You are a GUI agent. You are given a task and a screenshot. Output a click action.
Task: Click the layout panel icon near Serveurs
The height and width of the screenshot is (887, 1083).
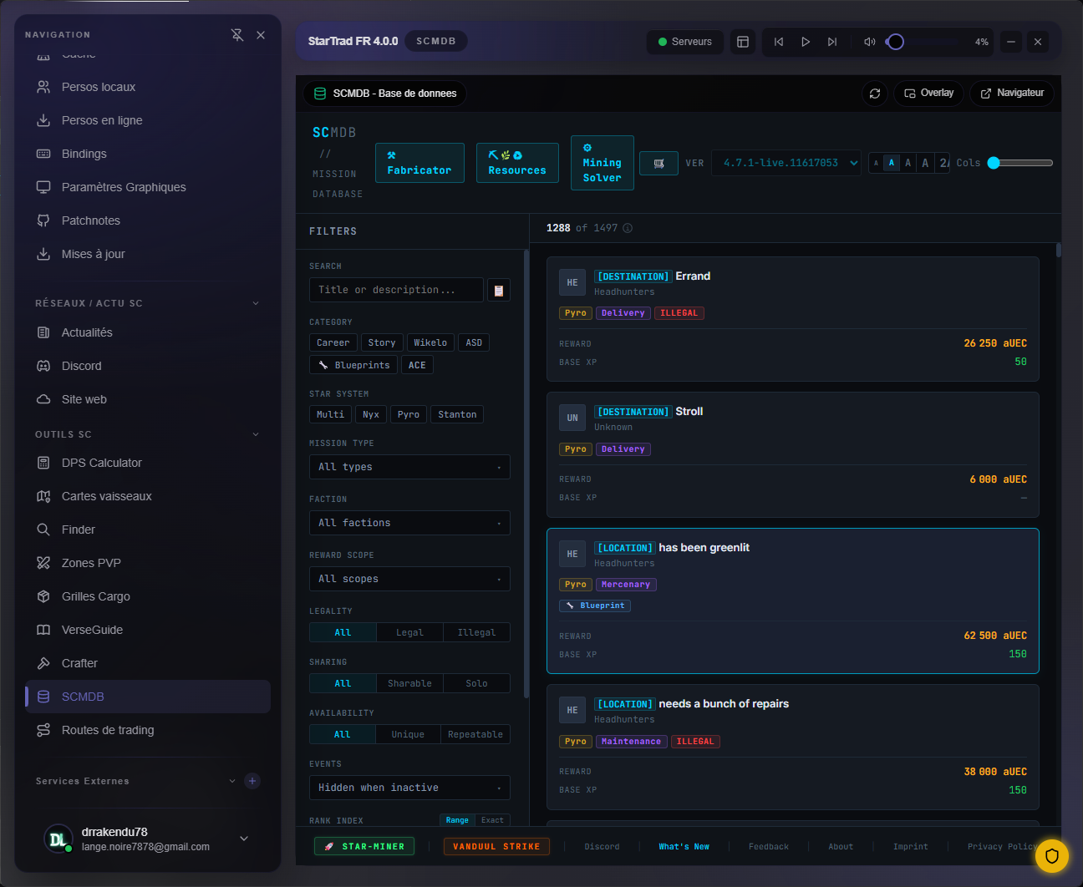742,42
